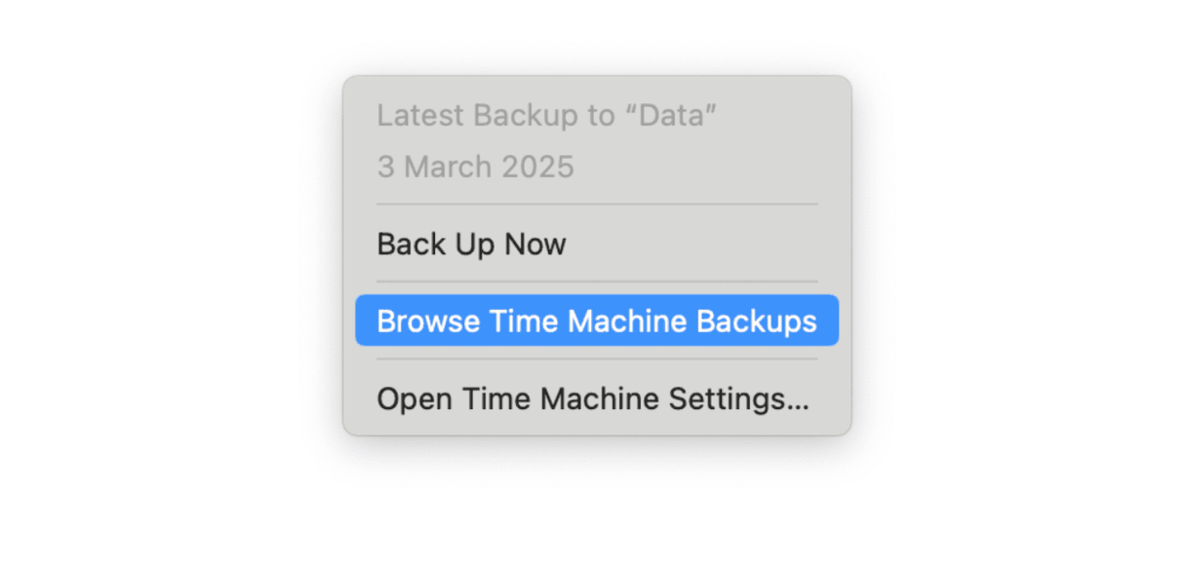1186x565 pixels.
Task: Choose the highlighted Browse Time Machine Backups option
Action: coord(594,320)
